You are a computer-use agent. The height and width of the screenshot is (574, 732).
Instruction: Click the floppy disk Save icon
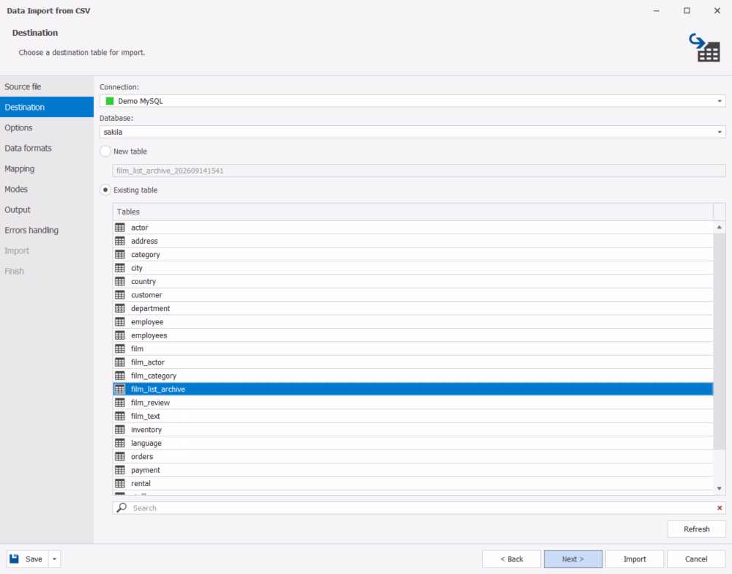[15, 559]
